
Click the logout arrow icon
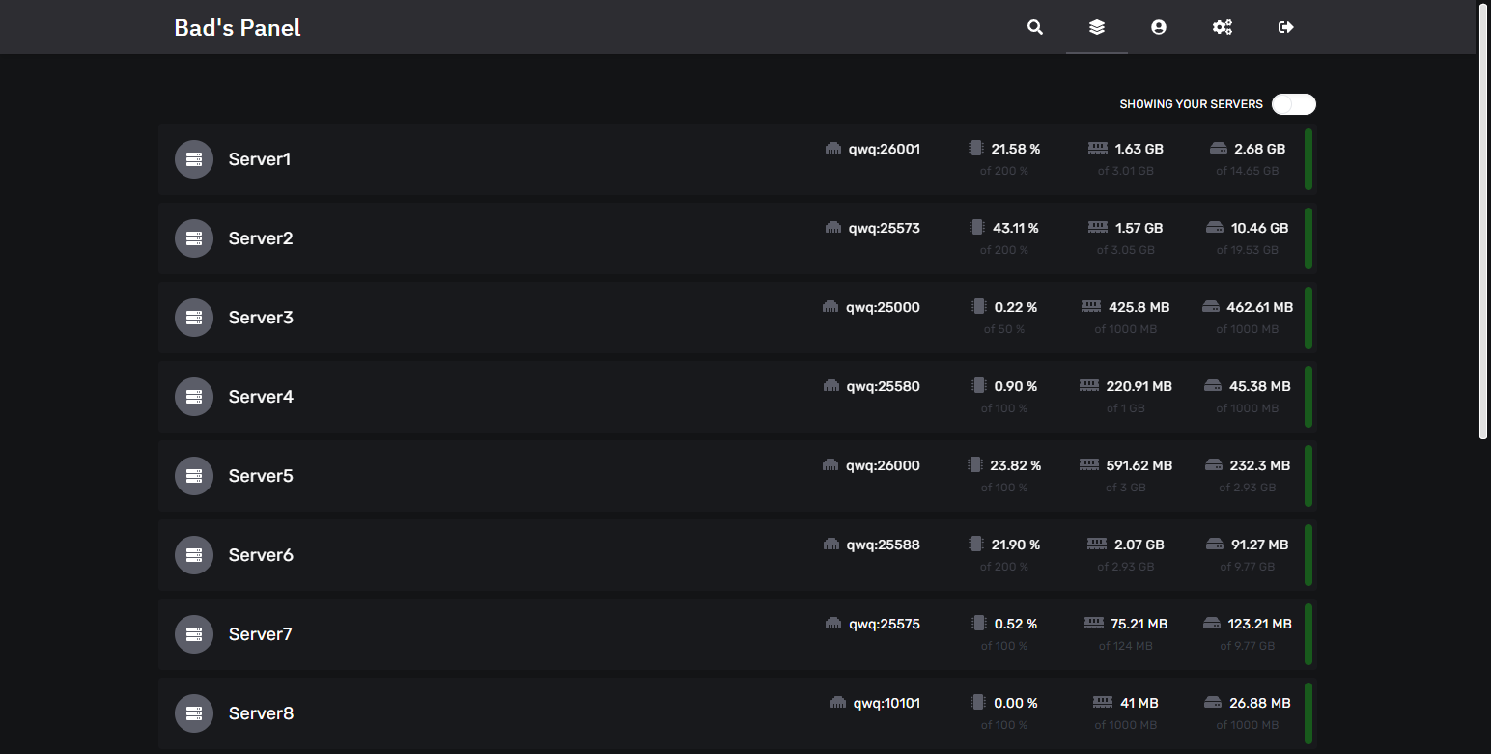click(1285, 27)
